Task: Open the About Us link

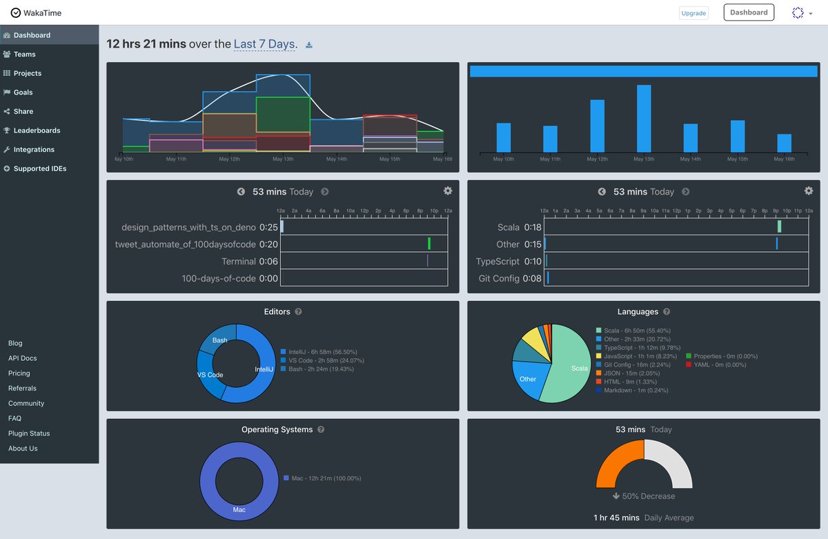Action: [23, 449]
